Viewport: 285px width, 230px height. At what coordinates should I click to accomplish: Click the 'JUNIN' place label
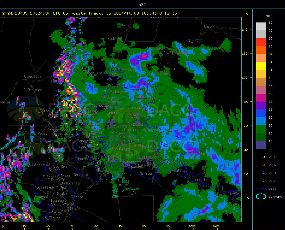pos(128,150)
